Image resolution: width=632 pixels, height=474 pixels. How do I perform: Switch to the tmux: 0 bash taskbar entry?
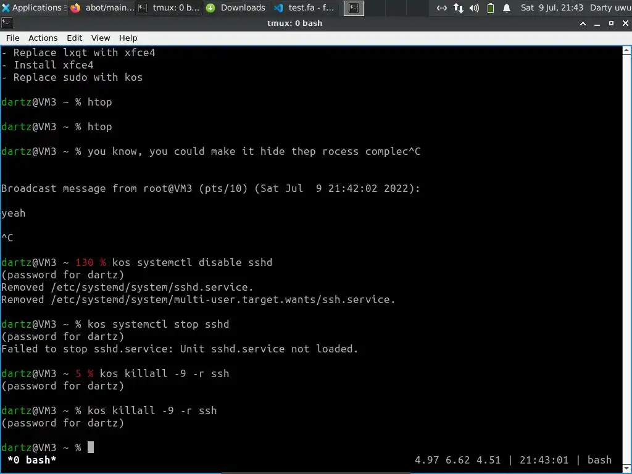click(x=169, y=7)
